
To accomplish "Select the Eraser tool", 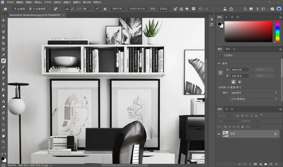I will coord(3,84).
